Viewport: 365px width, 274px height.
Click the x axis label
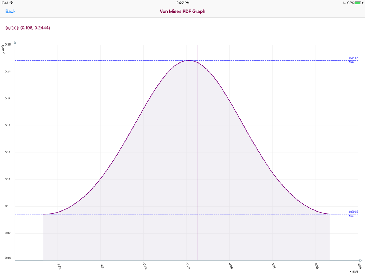(354, 271)
